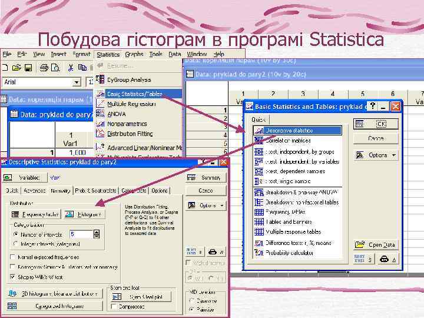This screenshot has width=424, height=318.
Task: Click Cancel in Basic Statistics dialog
Action: point(376,138)
